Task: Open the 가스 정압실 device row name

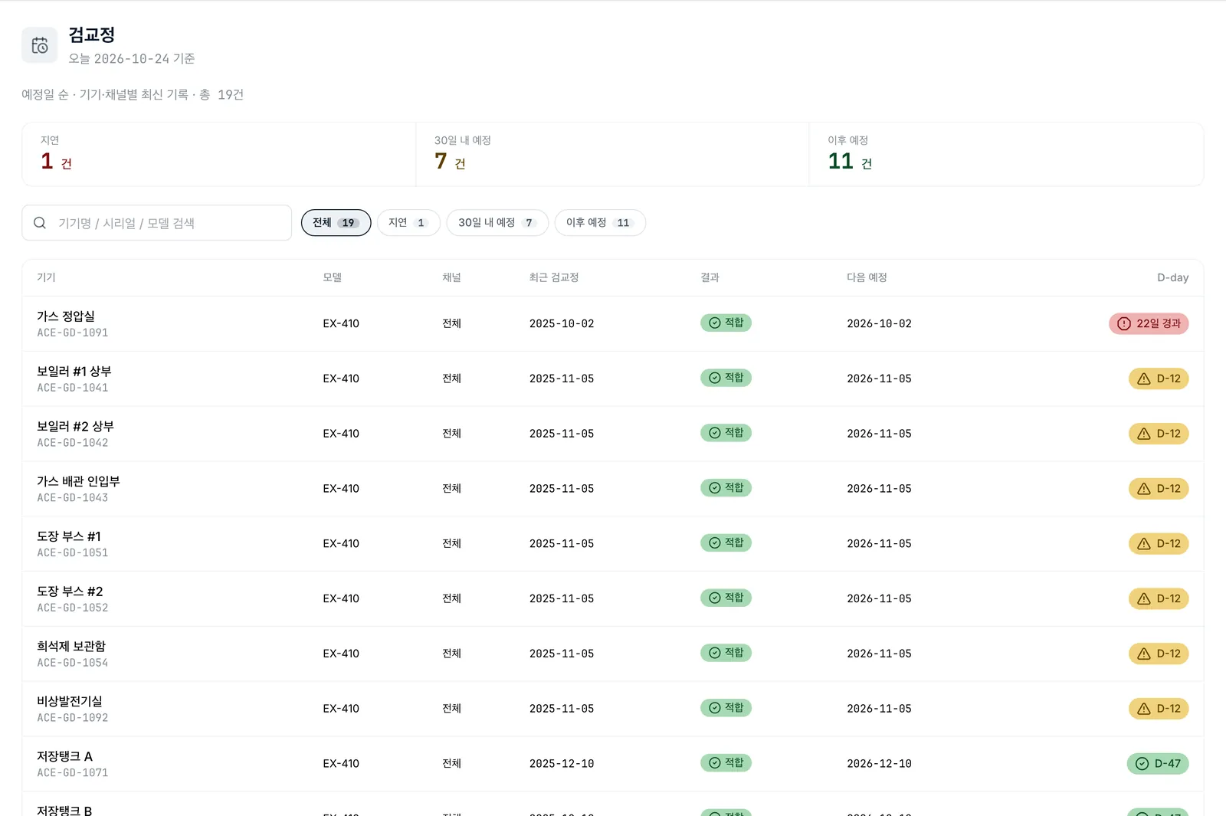Action: [x=66, y=316]
